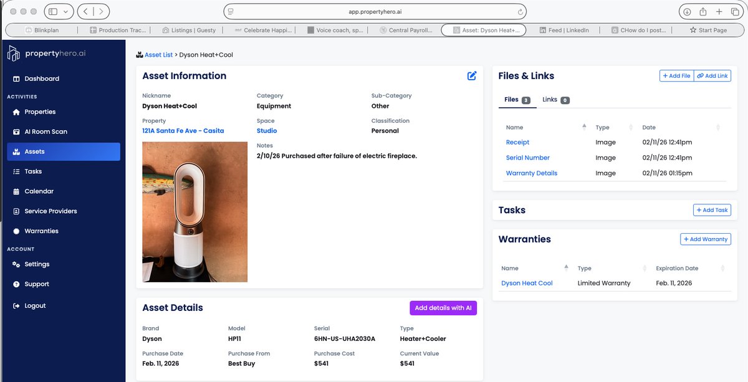This screenshot has width=748, height=382.
Task: Sort warranties by Expiration Date arrows
Action: coord(722,268)
